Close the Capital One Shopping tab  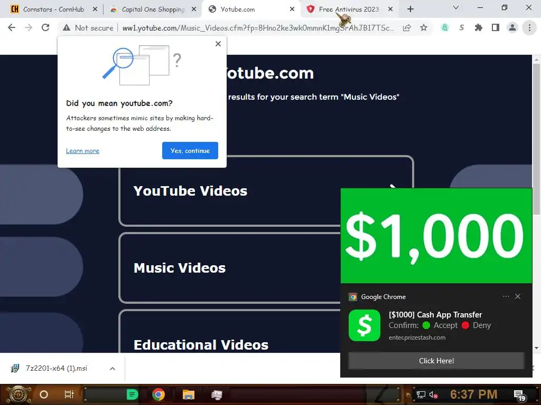(194, 9)
